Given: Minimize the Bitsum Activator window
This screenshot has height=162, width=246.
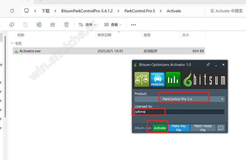Looking at the screenshot, I should (x=216, y=65).
